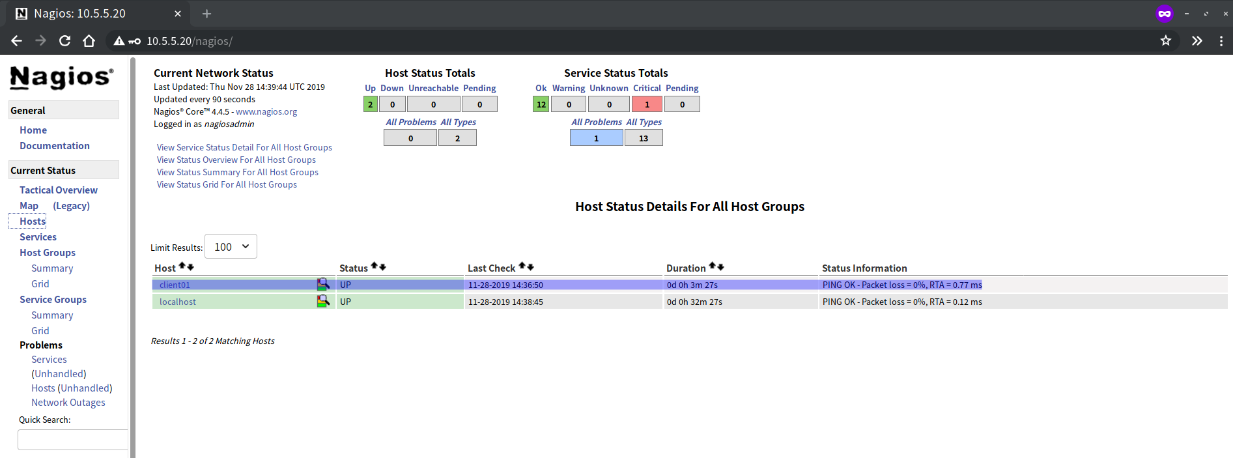Open the Map link in sidebar
Viewport: 1233px width, 458px height.
(29, 206)
